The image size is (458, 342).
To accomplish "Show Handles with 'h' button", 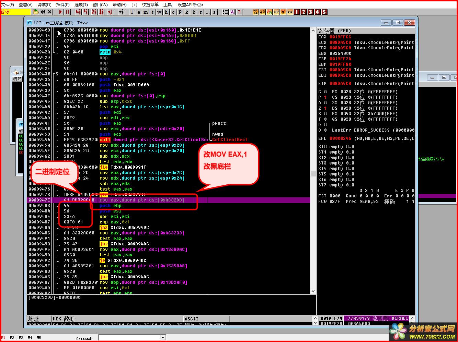I will pos(167,12).
